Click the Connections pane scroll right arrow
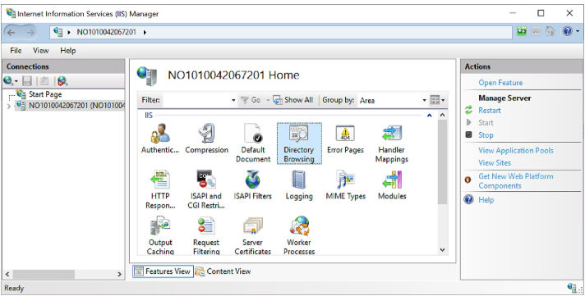 (119, 275)
